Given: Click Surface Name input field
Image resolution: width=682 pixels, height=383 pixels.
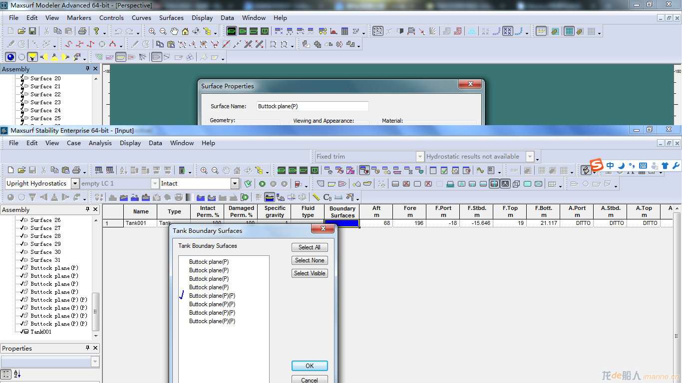Looking at the screenshot, I should click(x=313, y=106).
